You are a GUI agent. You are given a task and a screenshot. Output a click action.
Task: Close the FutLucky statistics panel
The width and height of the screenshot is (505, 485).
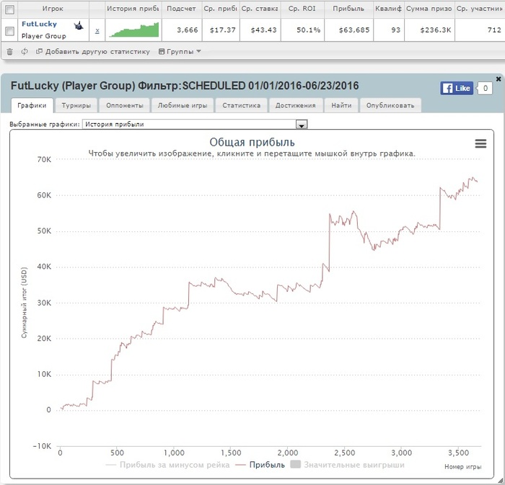click(499, 79)
